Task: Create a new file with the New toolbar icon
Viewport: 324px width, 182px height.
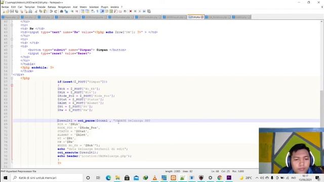Action: 4,11
